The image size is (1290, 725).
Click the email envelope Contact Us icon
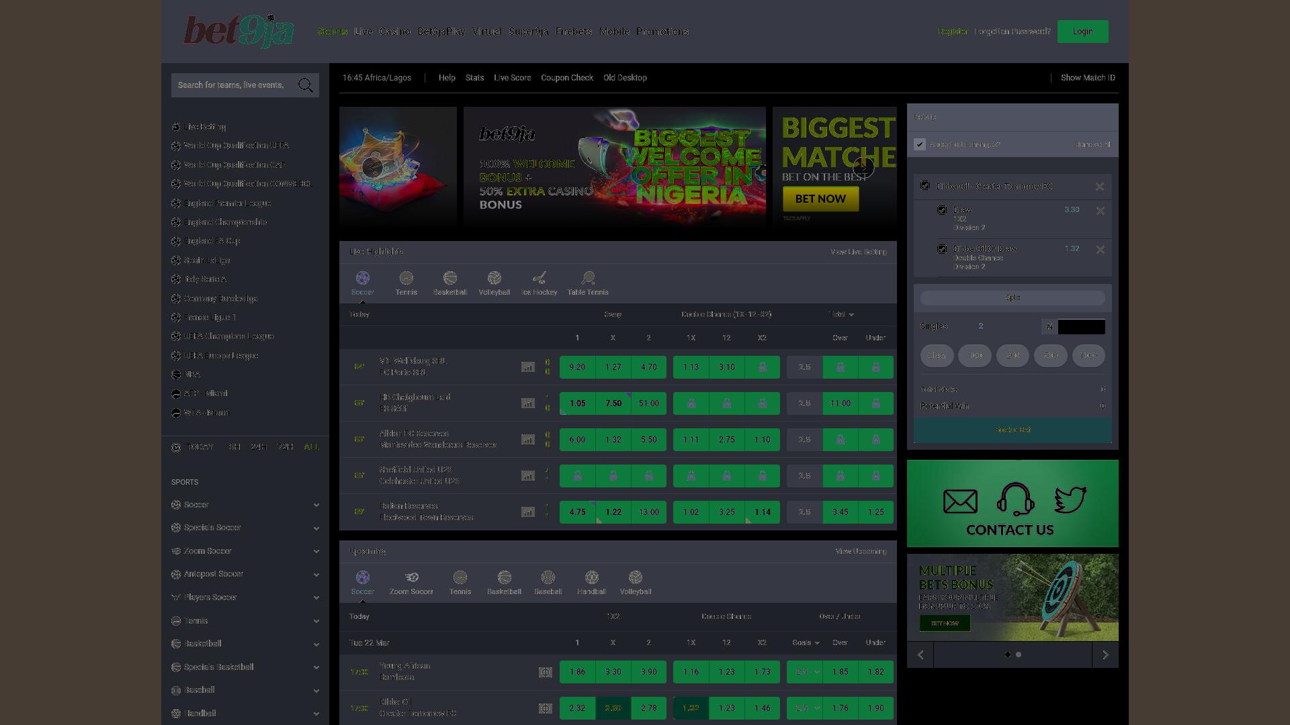coord(960,501)
